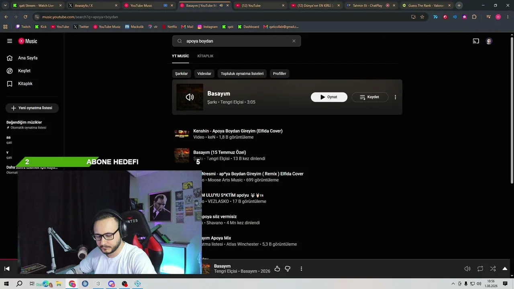The height and width of the screenshot is (289, 514).
Task: Show hidden system tray icons
Action: coord(453,284)
